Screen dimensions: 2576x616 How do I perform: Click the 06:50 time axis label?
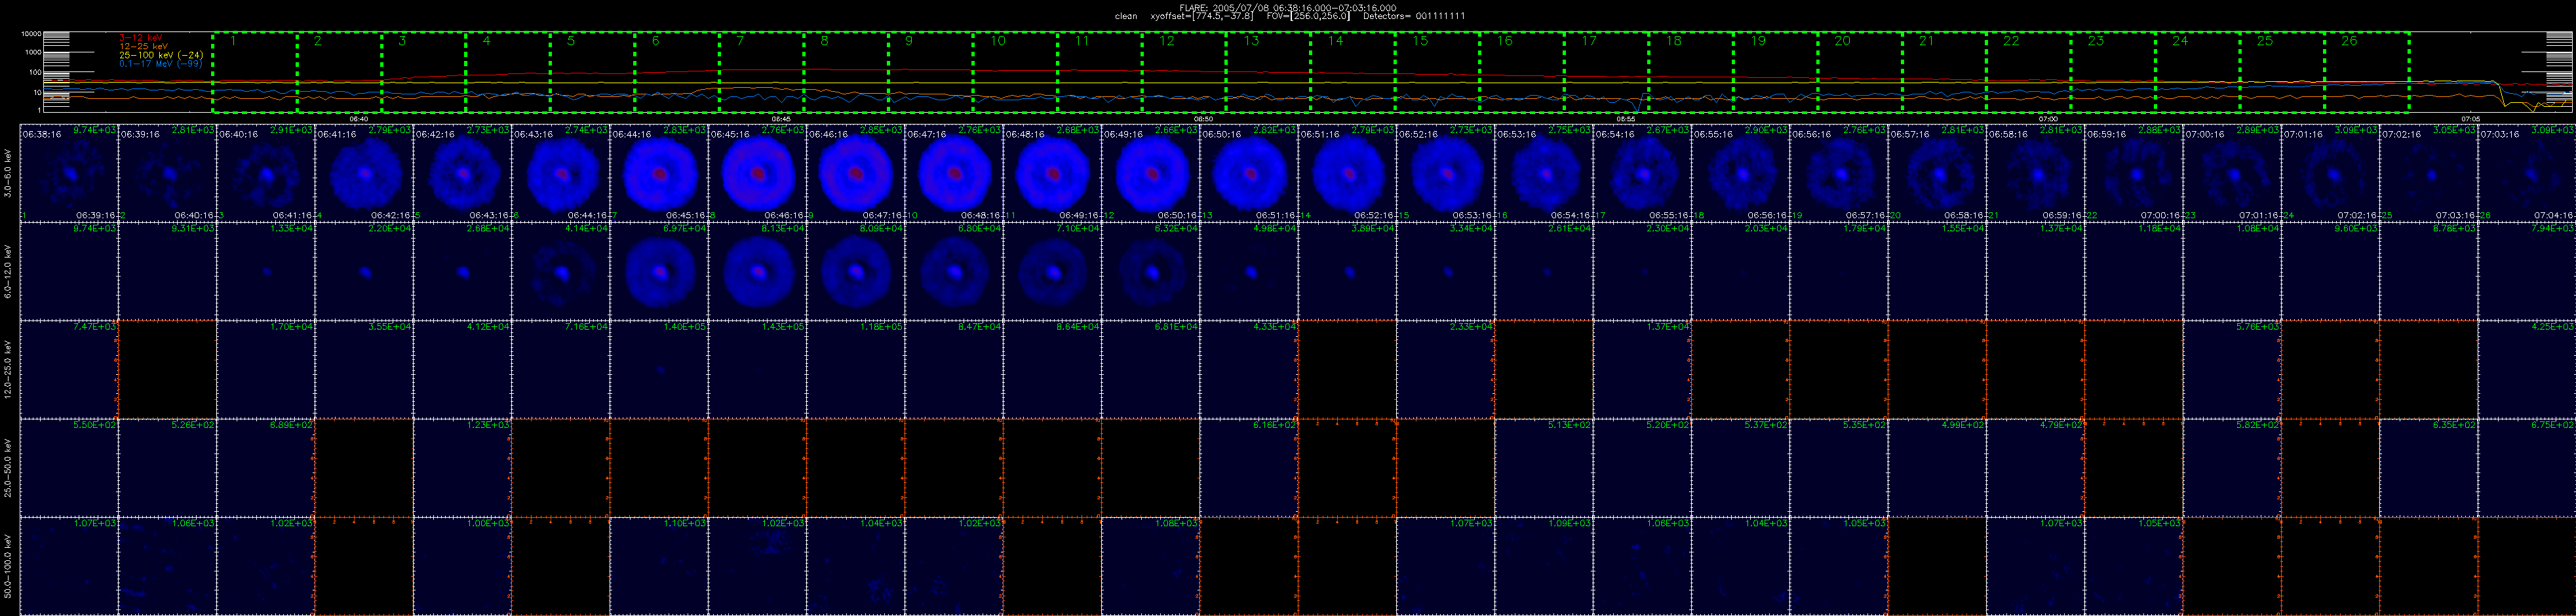click(1204, 118)
